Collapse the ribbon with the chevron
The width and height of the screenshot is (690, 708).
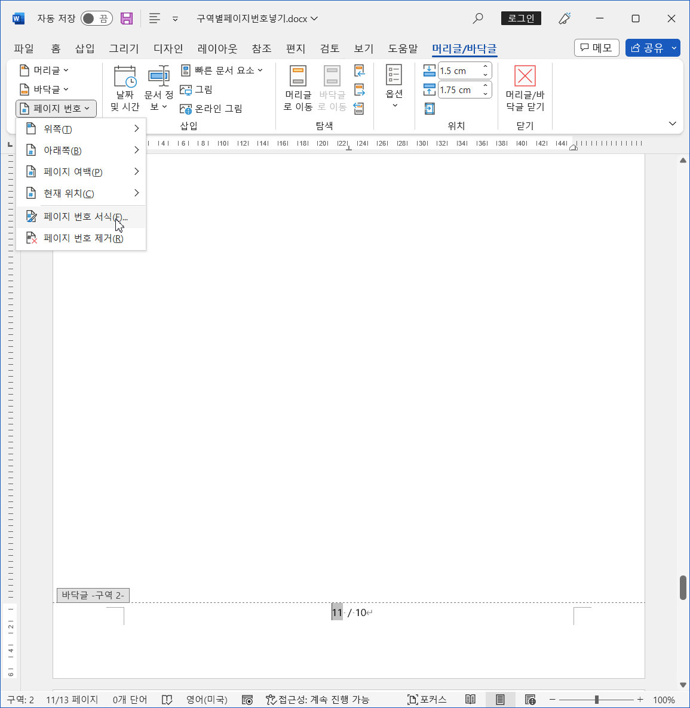point(673,123)
